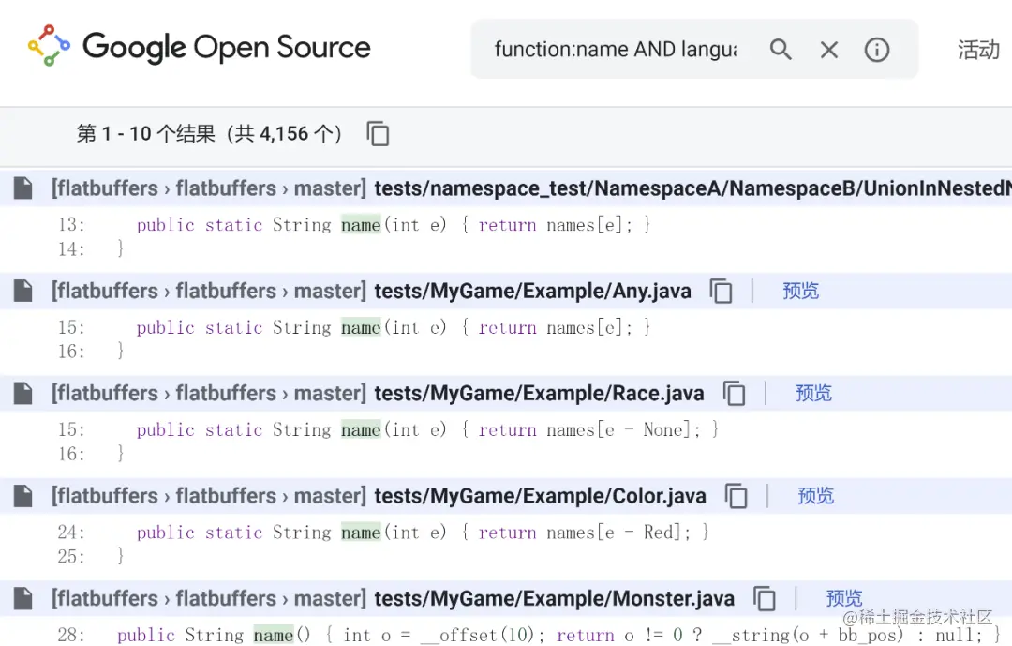Open the 活动 menu item
1012x646 pixels.
click(978, 50)
